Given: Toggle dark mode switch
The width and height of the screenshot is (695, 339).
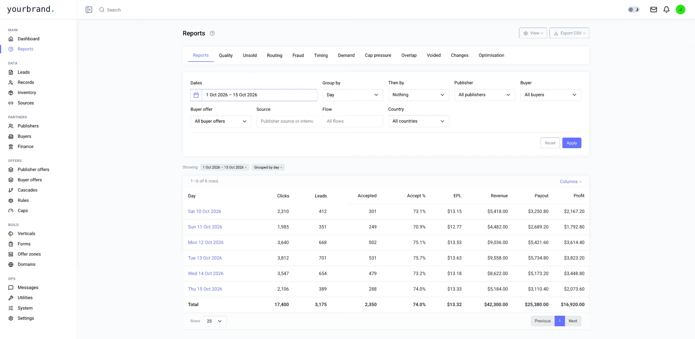Looking at the screenshot, I should coord(634,10).
